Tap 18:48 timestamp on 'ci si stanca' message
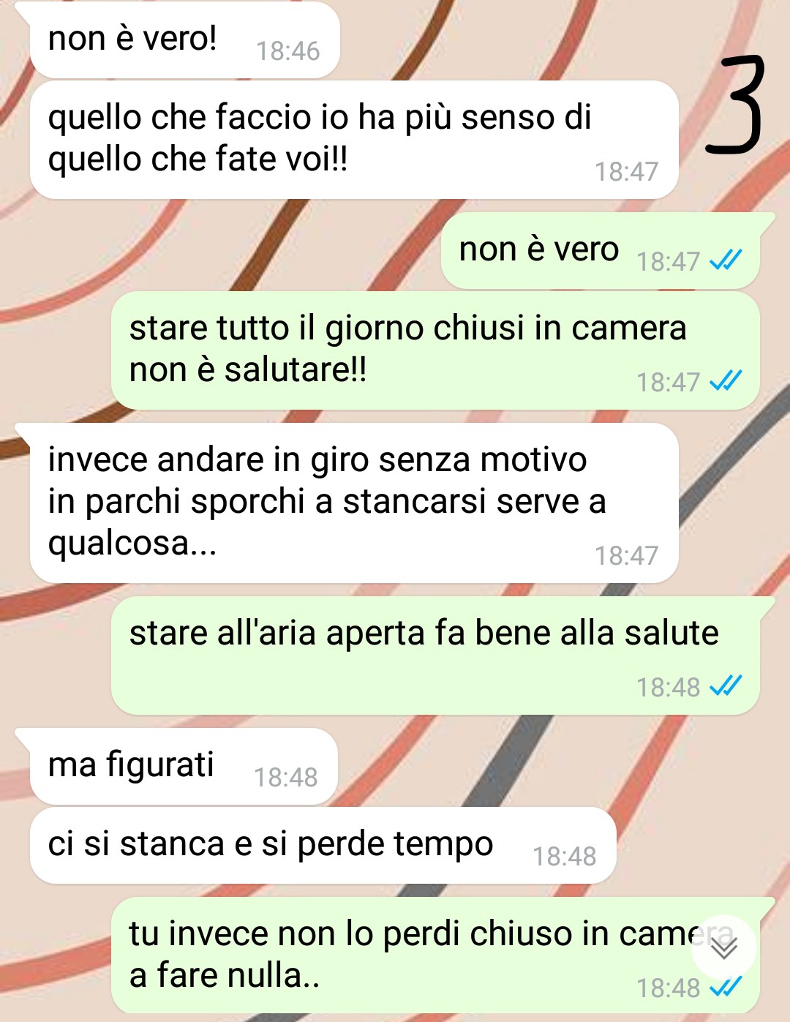The image size is (790, 1022). coord(564,857)
